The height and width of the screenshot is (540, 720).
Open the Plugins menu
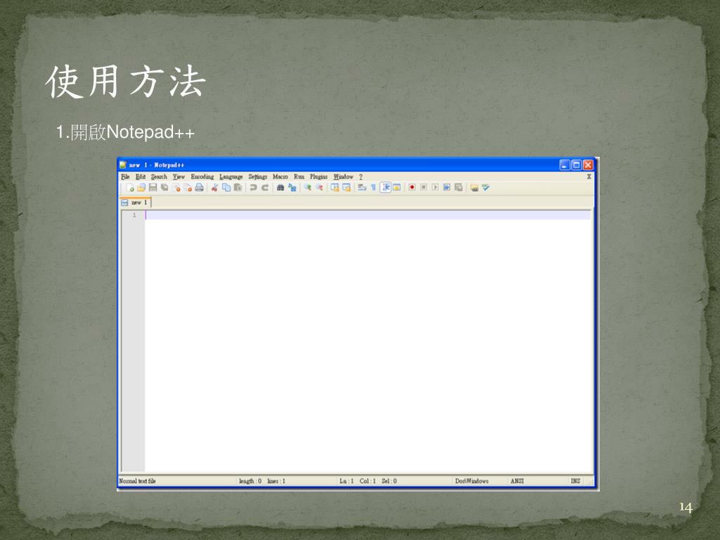point(319,176)
